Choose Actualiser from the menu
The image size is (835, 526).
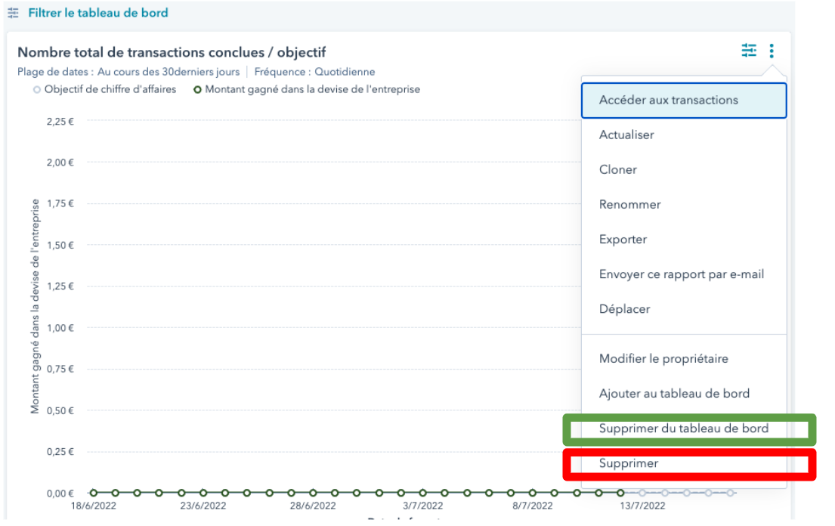point(626,135)
